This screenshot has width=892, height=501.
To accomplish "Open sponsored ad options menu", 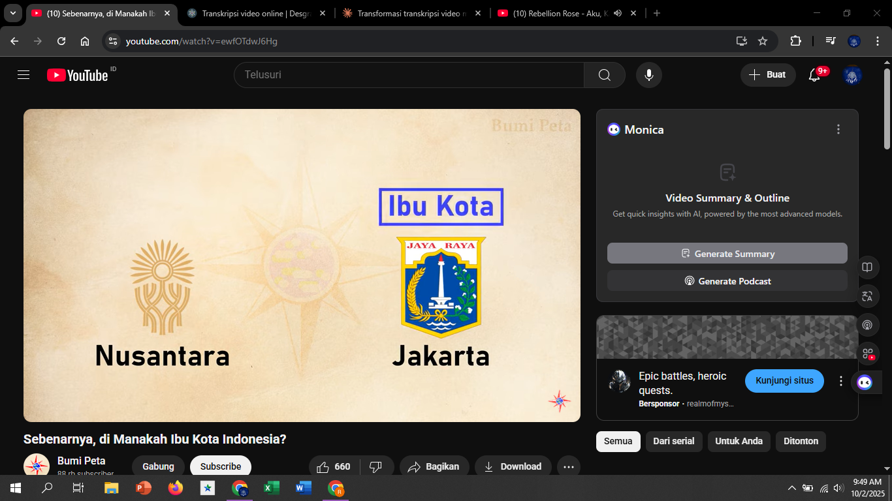I will pyautogui.click(x=841, y=381).
